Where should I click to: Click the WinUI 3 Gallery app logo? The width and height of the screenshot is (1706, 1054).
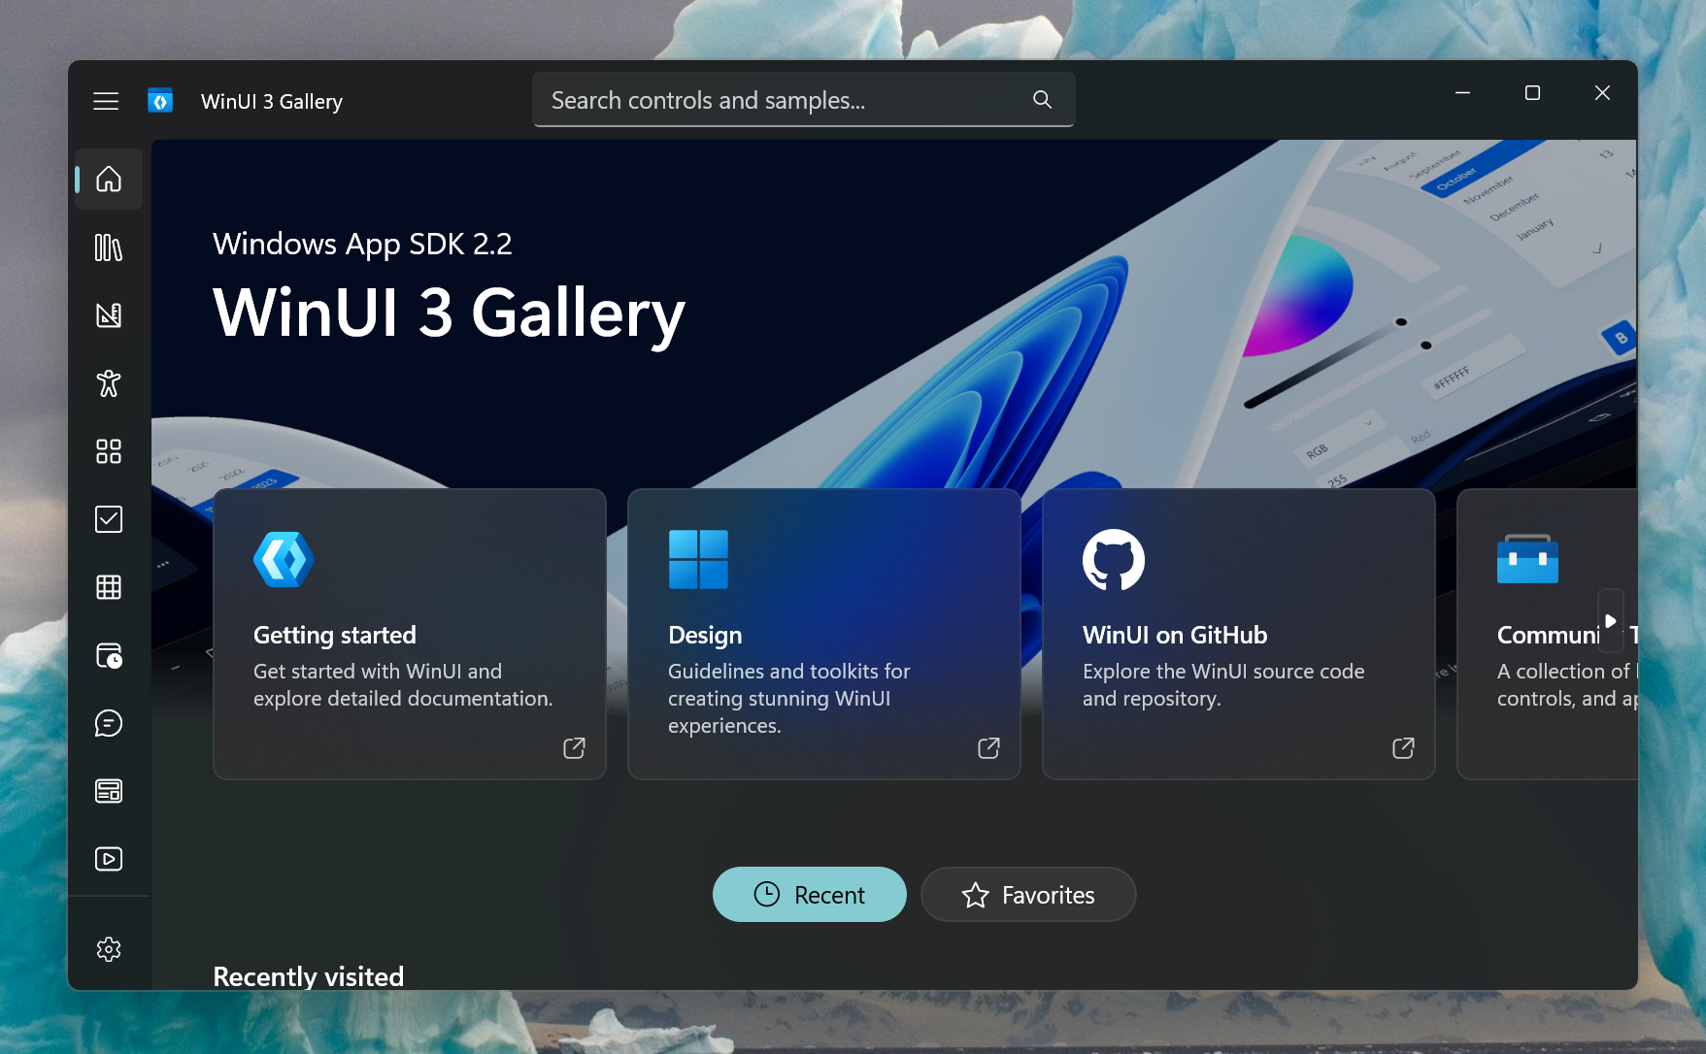click(x=160, y=101)
